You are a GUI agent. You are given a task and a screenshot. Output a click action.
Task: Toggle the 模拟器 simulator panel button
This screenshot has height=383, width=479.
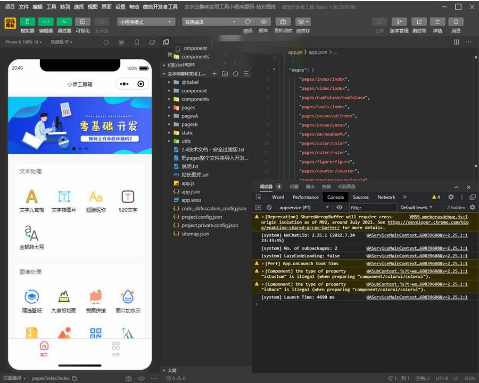(x=27, y=22)
